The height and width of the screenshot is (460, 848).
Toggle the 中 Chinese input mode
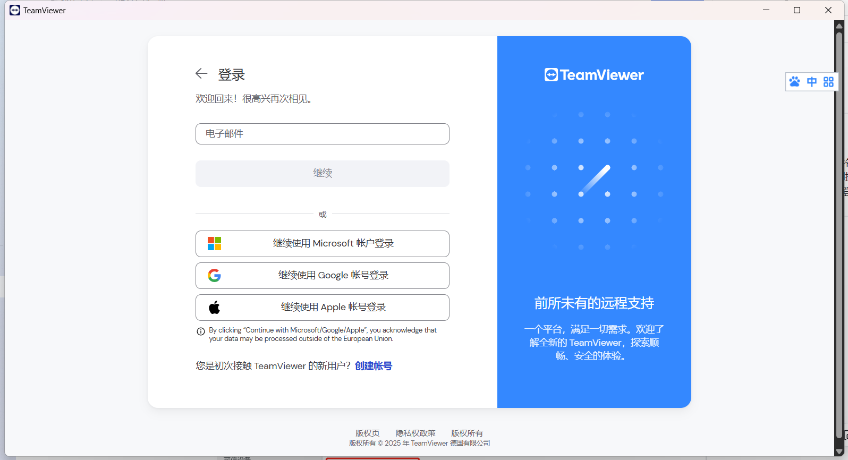click(812, 82)
